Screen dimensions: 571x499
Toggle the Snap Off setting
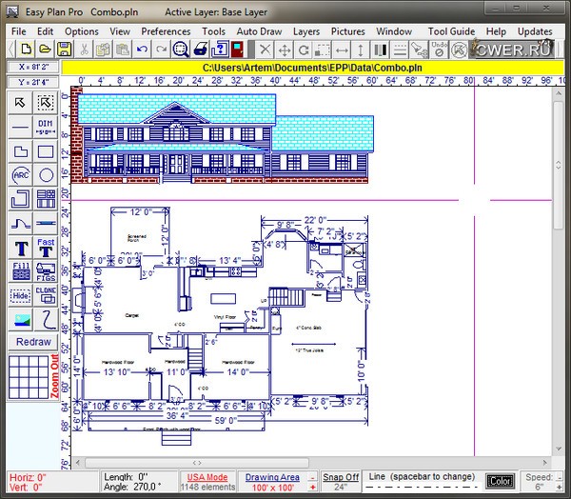340,476
